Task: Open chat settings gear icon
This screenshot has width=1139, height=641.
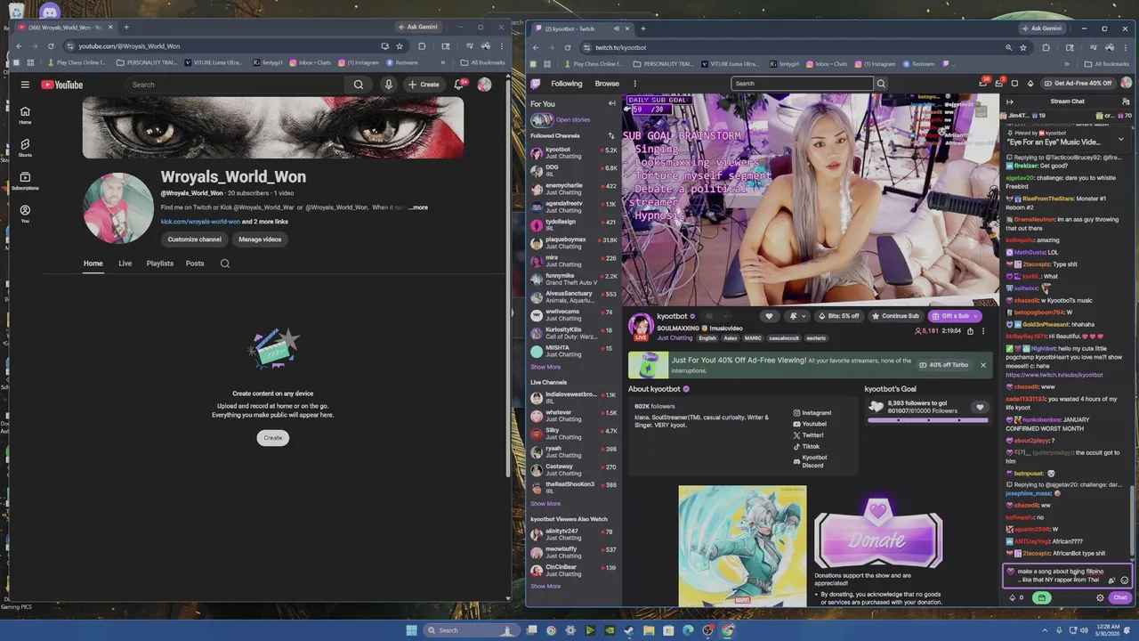Action: [1100, 598]
